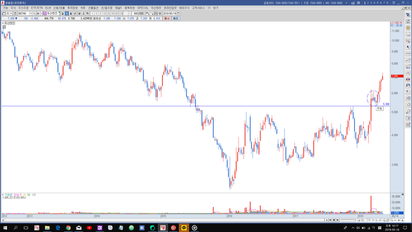The width and height of the screenshot is (412, 232).
Task: Click left arrow of horizontal chart scrollbar
Action: point(3,220)
